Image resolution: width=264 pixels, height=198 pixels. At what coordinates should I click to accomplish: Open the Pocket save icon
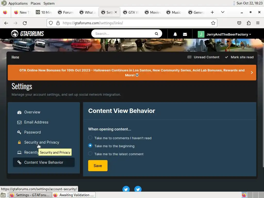point(239,23)
